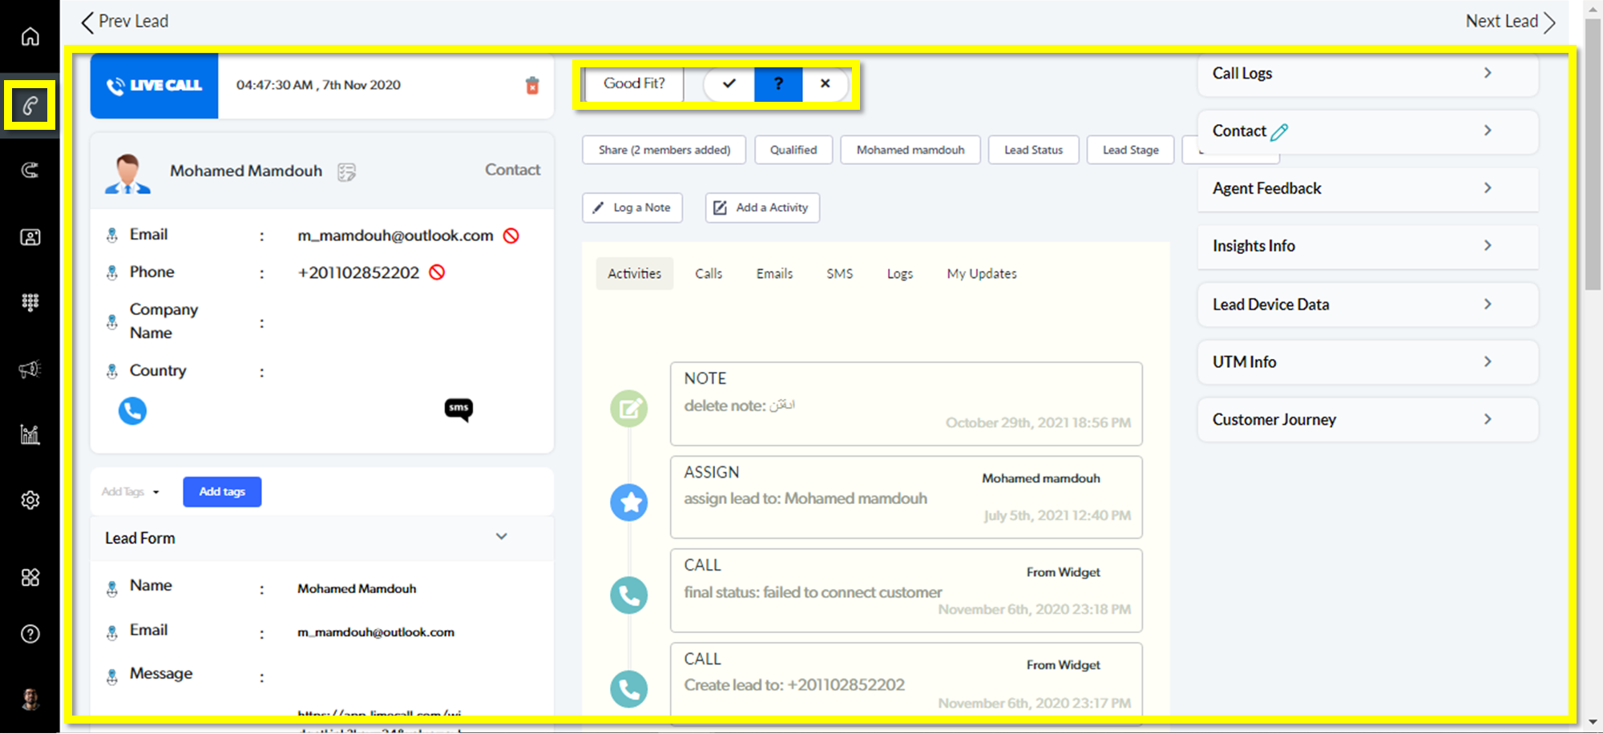Open the analytics chart icon in the sidebar
The width and height of the screenshot is (1603, 734).
coord(30,434)
